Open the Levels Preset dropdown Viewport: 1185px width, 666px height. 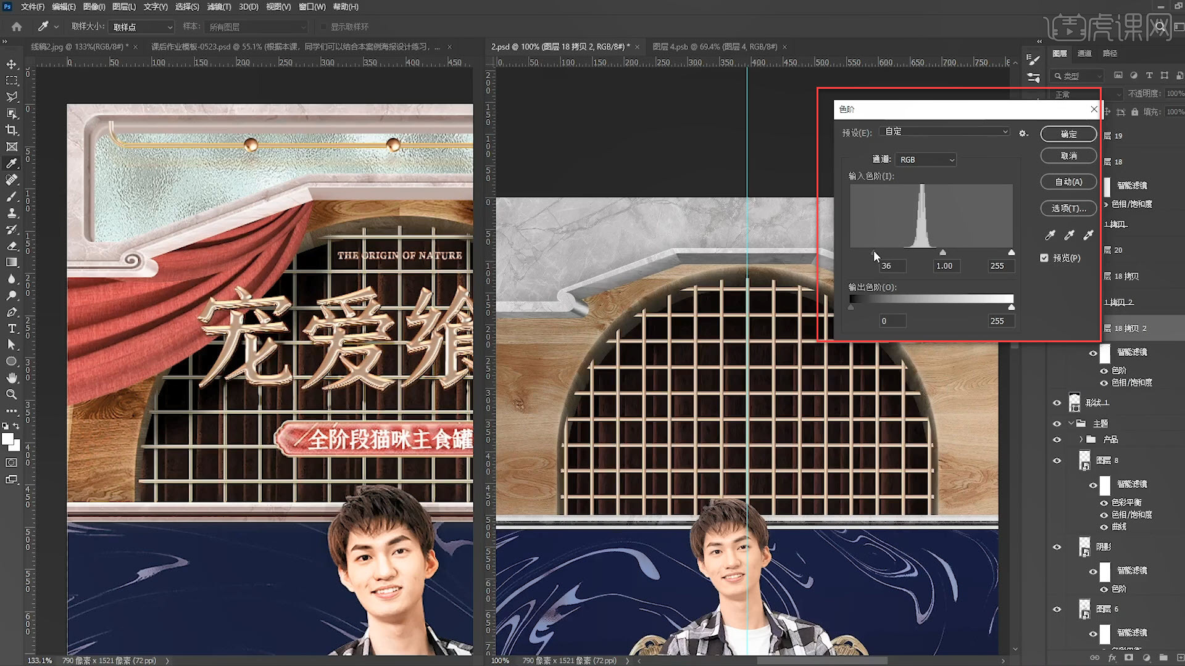(x=944, y=132)
